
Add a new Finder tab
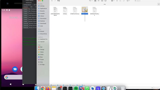tap(158, 4)
